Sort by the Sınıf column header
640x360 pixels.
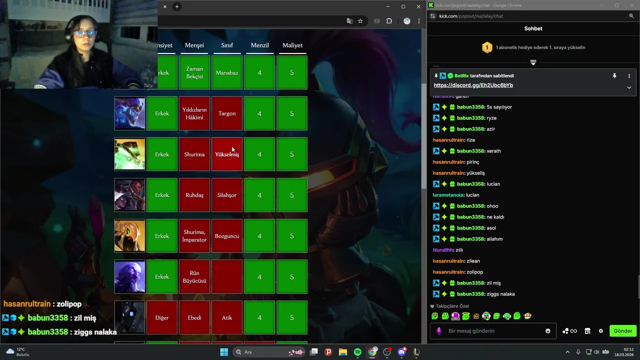point(227,45)
